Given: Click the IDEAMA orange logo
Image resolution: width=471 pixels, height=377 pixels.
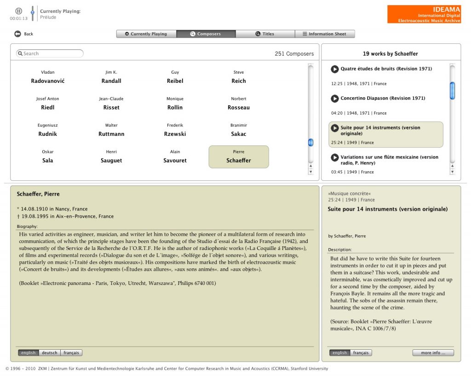Looking at the screenshot, I should coord(424,14).
